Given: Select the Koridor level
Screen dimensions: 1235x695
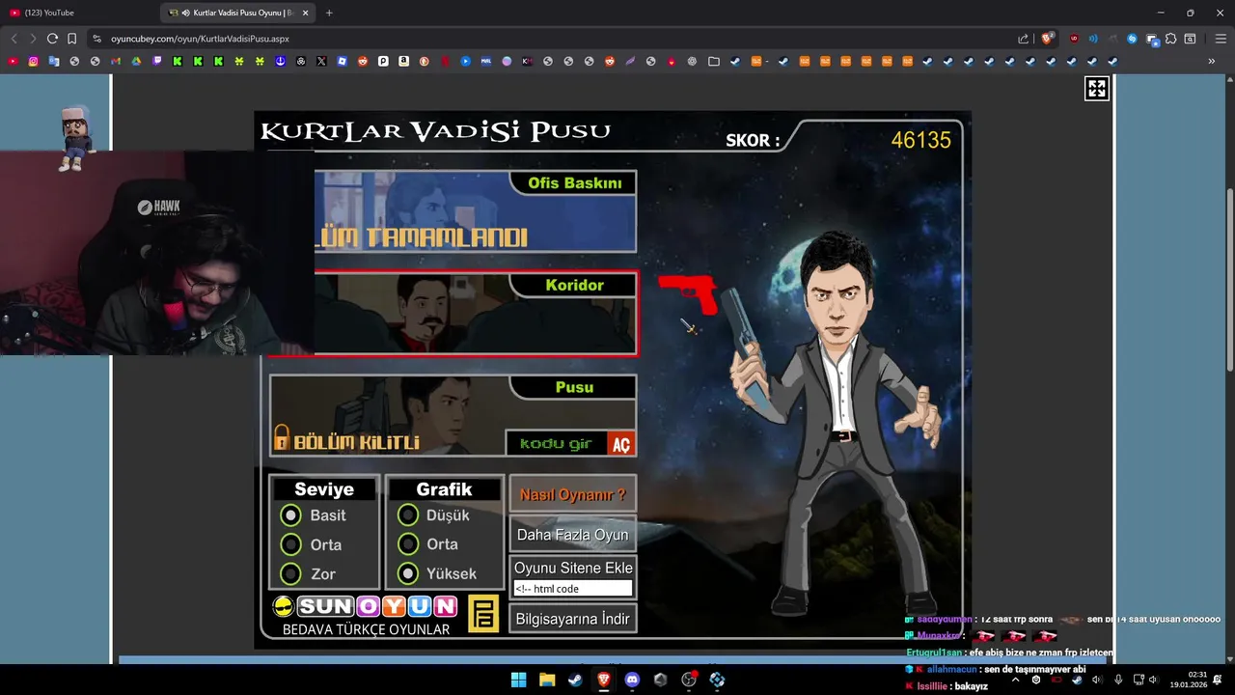Looking at the screenshot, I should 453,314.
